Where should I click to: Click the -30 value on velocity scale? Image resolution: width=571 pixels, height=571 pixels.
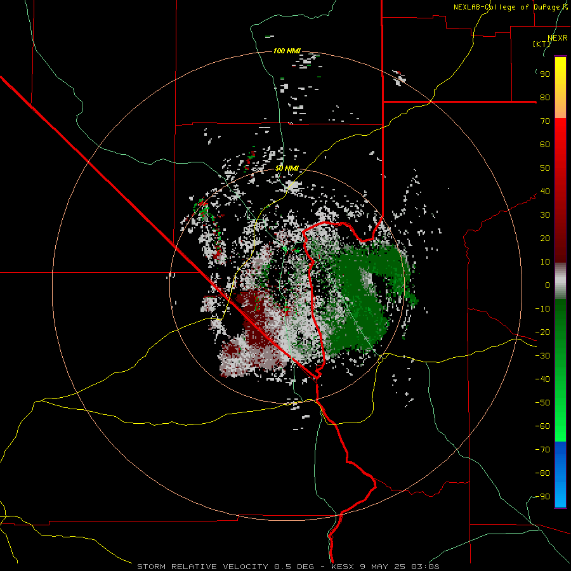tap(542, 356)
